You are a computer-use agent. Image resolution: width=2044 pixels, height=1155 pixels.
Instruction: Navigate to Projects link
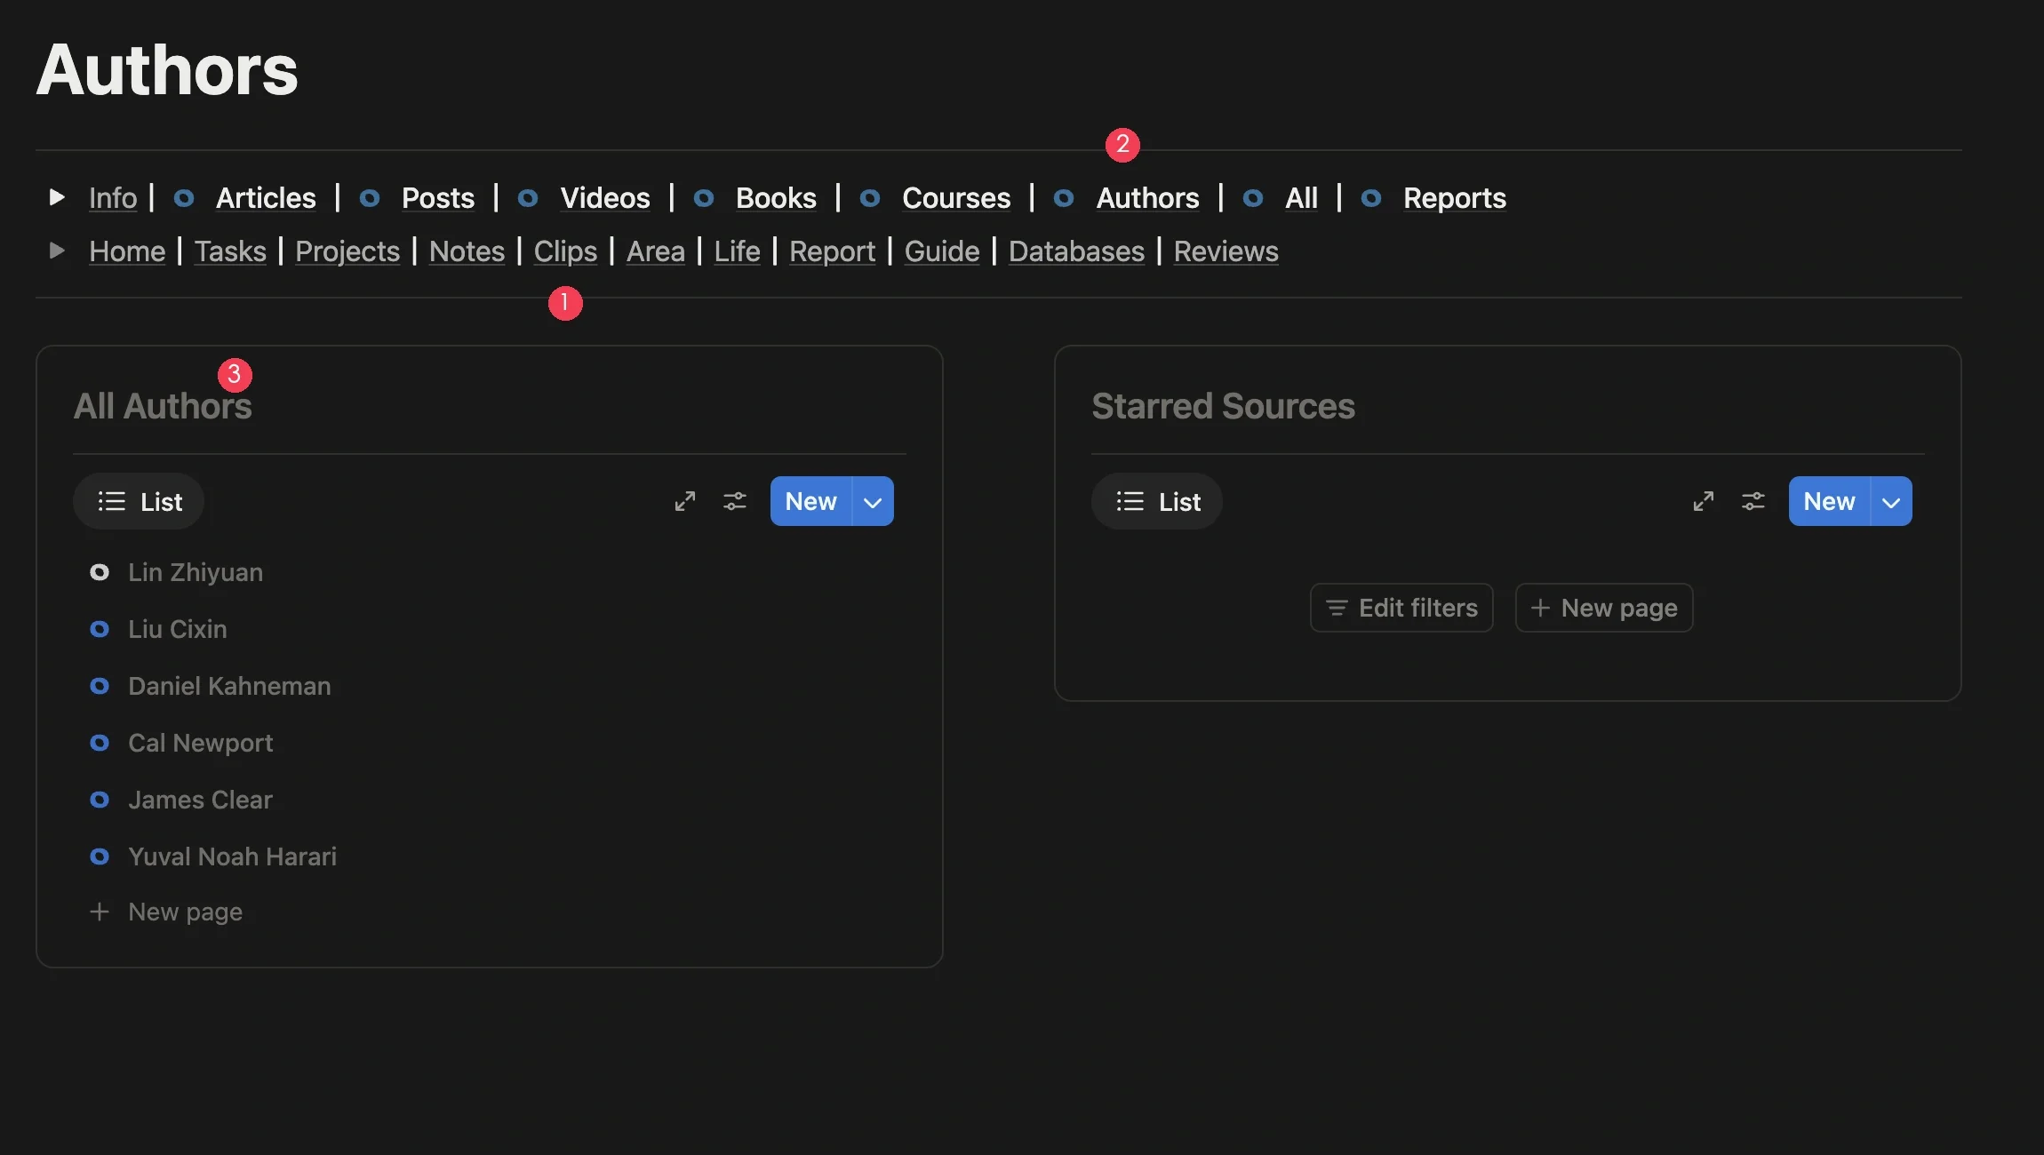point(347,251)
